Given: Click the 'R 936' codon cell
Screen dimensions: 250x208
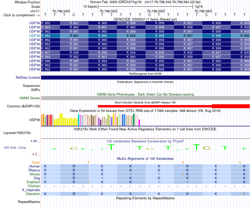Looking at the screenshot, I should 74,52.
